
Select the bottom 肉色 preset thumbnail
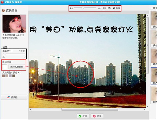(154, 95)
